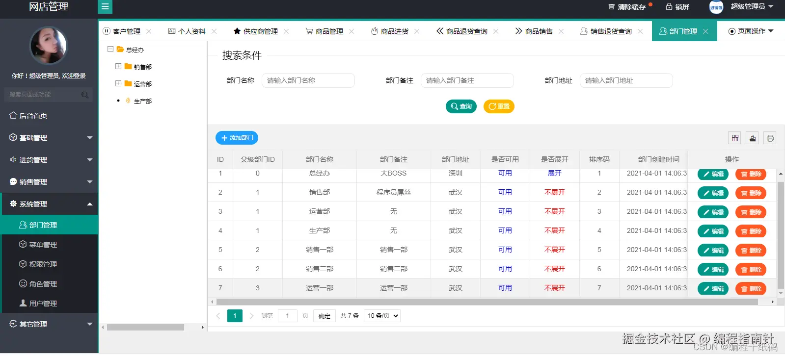Click the table vertical scrollbar
The image size is (785, 356).
click(x=781, y=235)
